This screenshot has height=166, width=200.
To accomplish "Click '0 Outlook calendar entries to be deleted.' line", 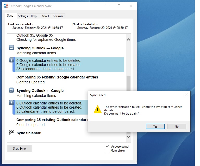I will click(x=49, y=103).
